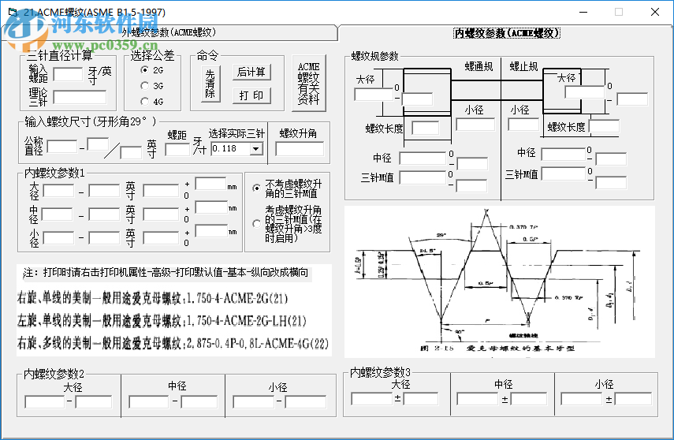
Task: Click the 螺通规 螺纹长度 input field
Action: pyautogui.click(x=425, y=128)
